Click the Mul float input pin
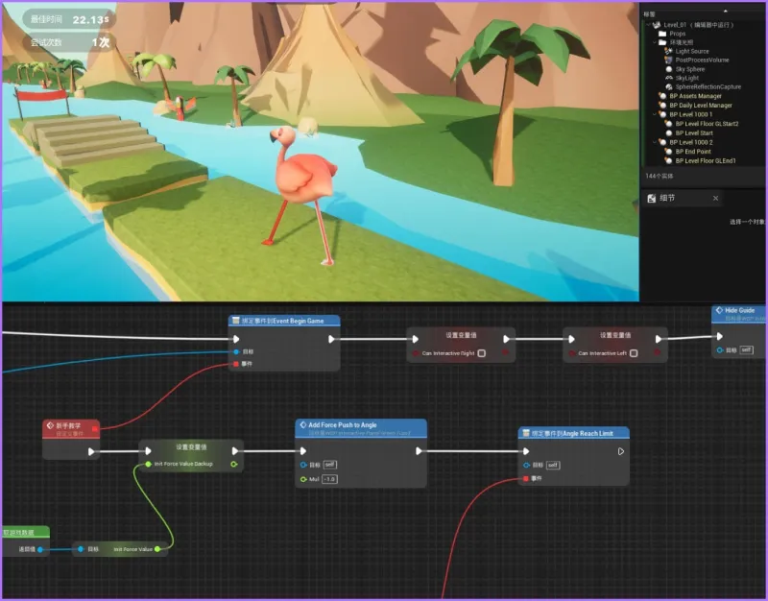Image resolution: width=768 pixels, height=601 pixels. [x=303, y=479]
